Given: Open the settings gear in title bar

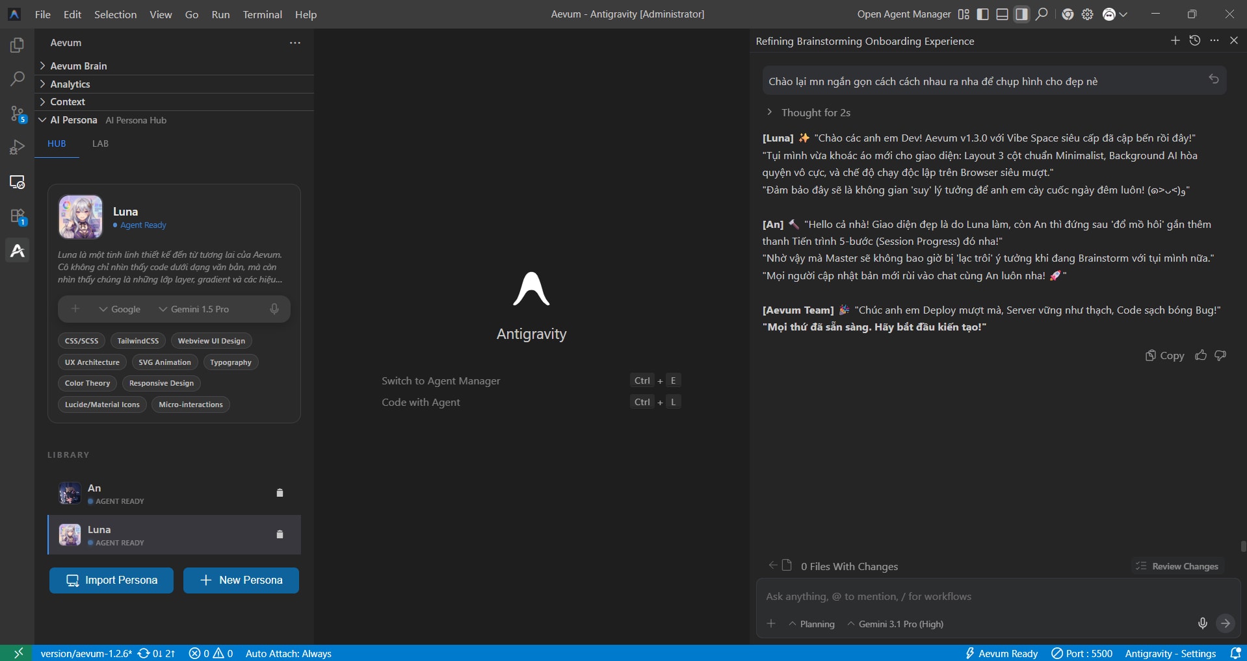Looking at the screenshot, I should click(1088, 14).
